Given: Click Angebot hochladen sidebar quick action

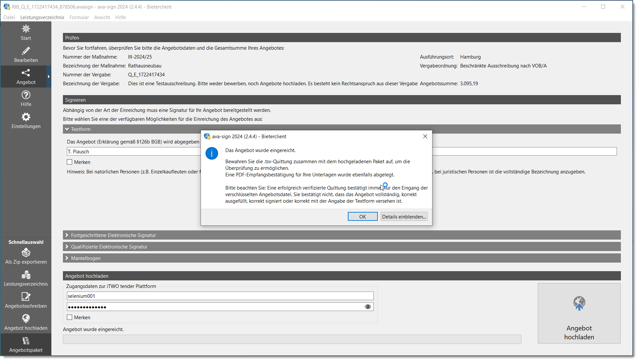Looking at the screenshot, I should pos(26,322).
